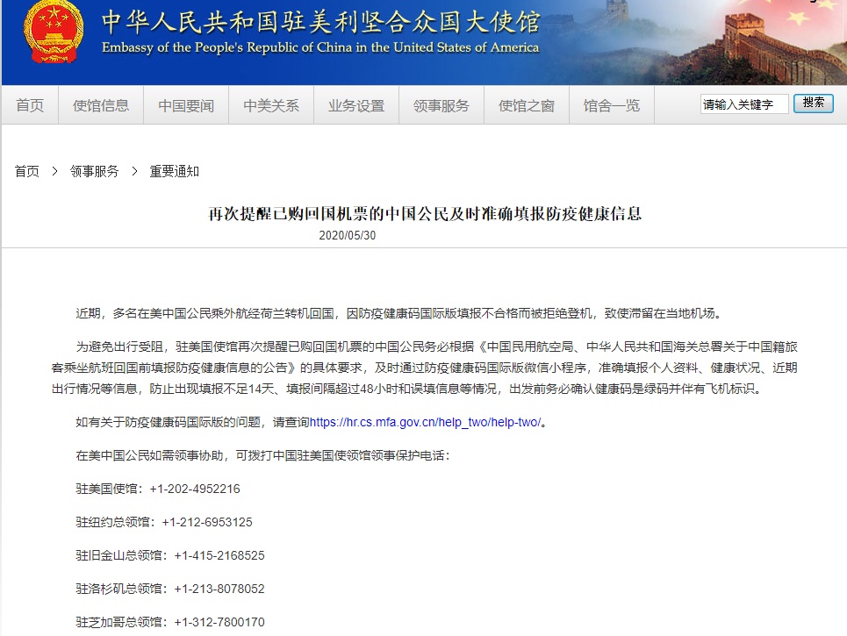The width and height of the screenshot is (847, 636).
Task: Select the date 2020/05/30
Action: pyautogui.click(x=348, y=235)
